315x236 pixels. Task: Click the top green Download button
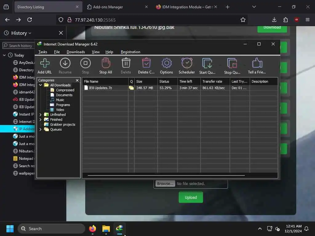click(272, 29)
